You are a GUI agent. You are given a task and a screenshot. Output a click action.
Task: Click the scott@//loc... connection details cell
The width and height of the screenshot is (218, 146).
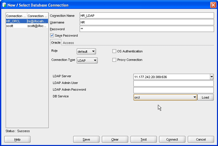coord(38,26)
